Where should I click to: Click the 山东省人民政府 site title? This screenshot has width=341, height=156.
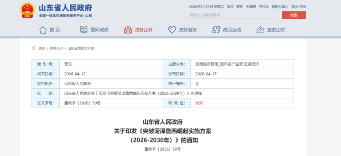(65, 8)
